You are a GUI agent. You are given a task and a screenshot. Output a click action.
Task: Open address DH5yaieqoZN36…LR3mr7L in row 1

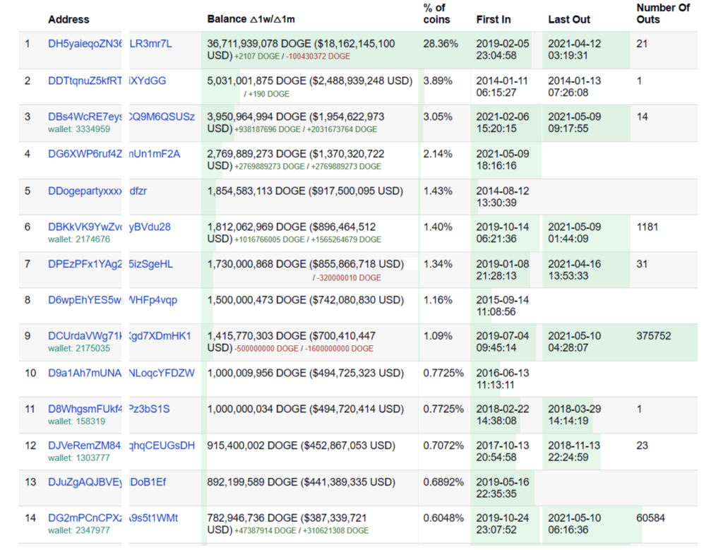click(109, 44)
